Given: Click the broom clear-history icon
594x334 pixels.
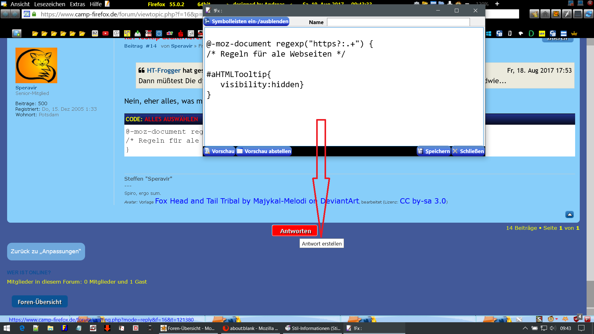Looking at the screenshot, I should [x=534, y=14].
